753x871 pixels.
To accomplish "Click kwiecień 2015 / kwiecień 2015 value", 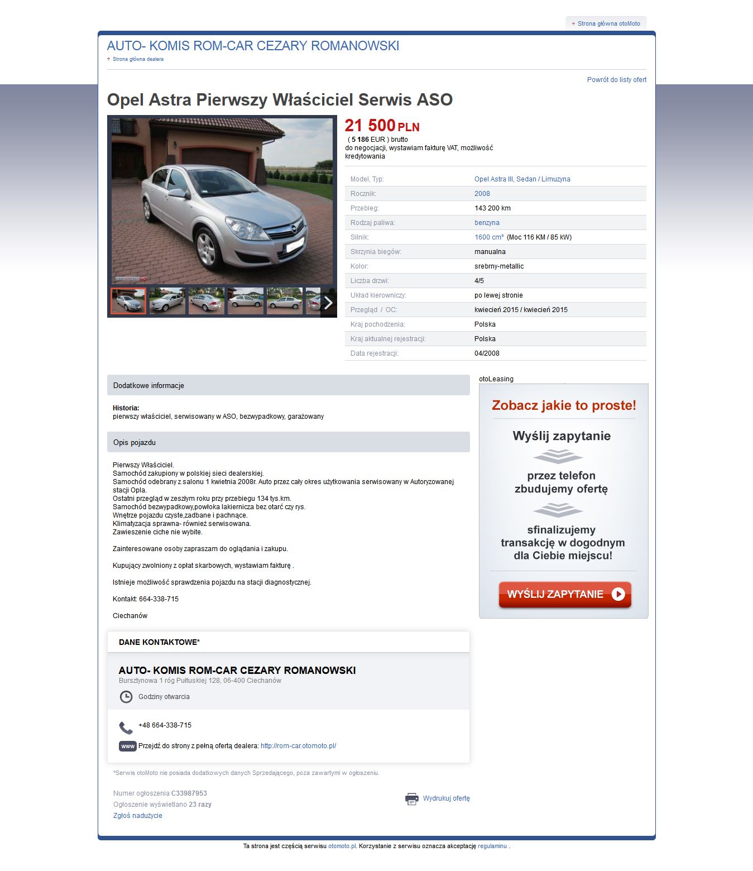I will [x=521, y=310].
